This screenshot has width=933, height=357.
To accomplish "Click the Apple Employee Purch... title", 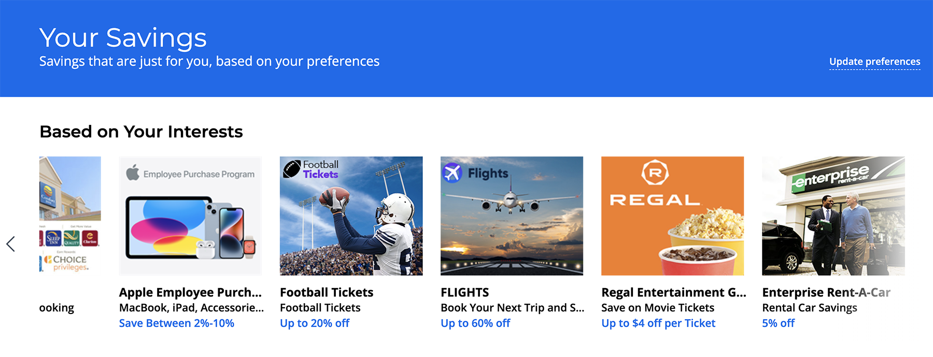I will click(x=190, y=293).
